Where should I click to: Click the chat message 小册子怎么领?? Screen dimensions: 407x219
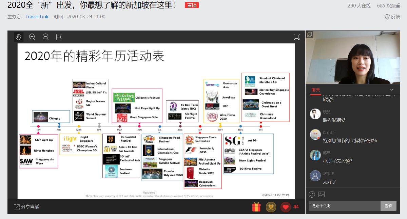[x=337, y=161]
